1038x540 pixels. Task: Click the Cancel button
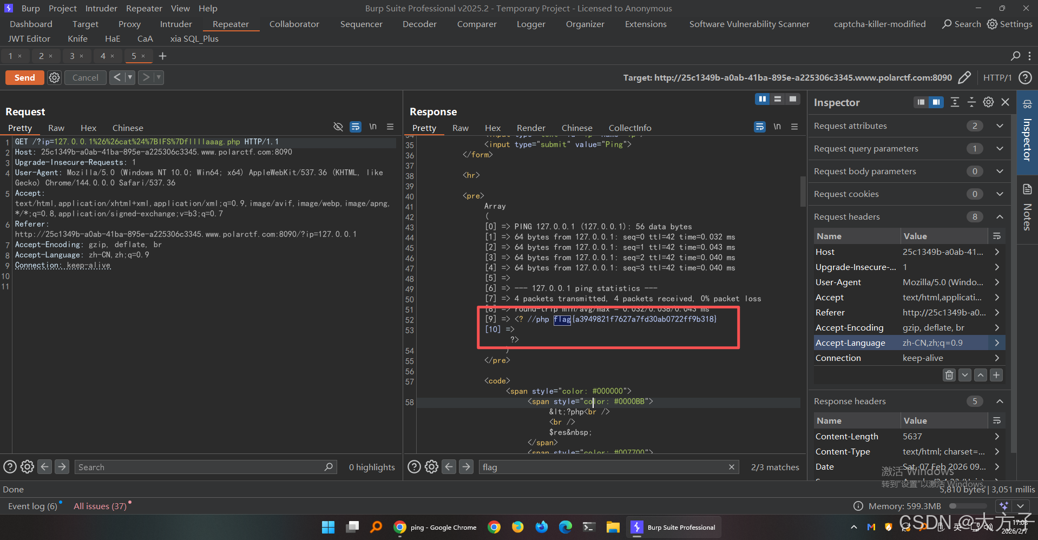(x=86, y=77)
